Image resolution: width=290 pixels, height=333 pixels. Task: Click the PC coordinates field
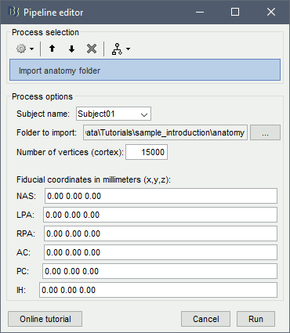[x=160, y=271]
